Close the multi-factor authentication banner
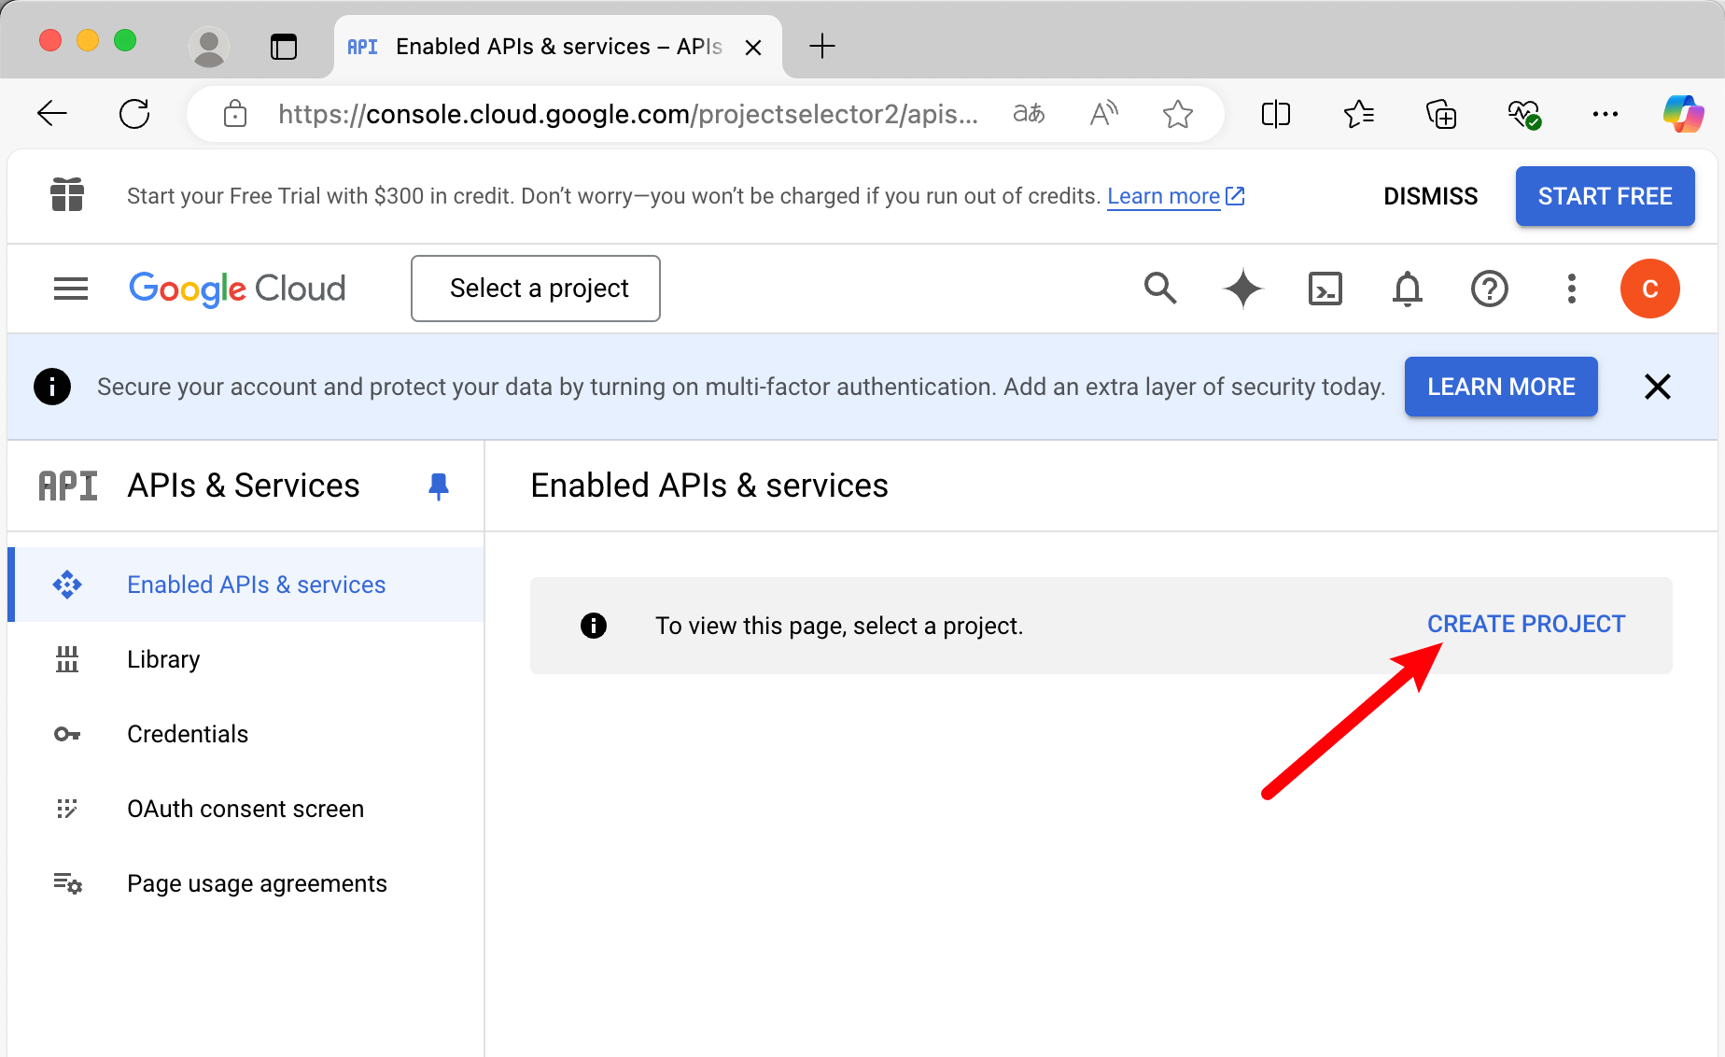This screenshot has height=1057, width=1725. 1658,387
